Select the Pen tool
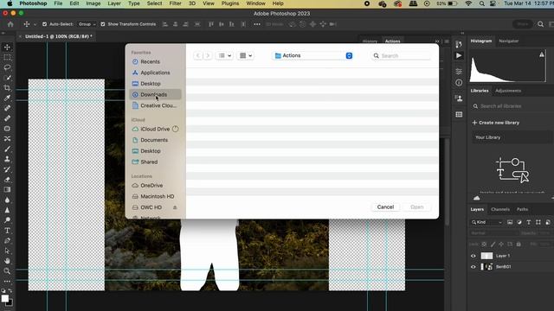 (7, 241)
